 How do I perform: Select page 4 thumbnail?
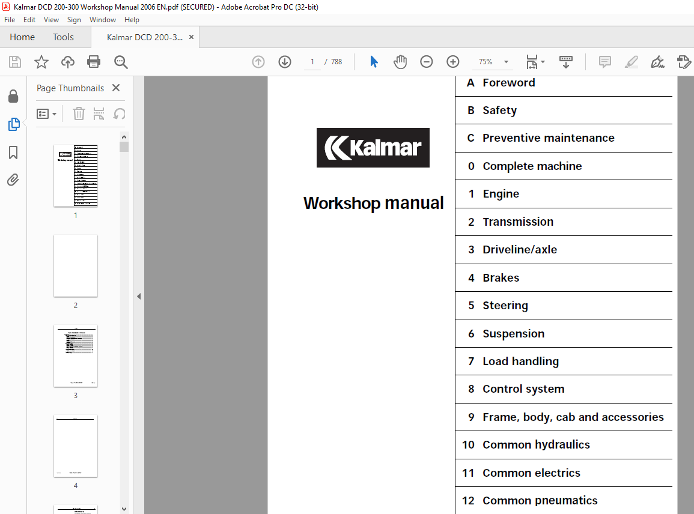[76, 446]
